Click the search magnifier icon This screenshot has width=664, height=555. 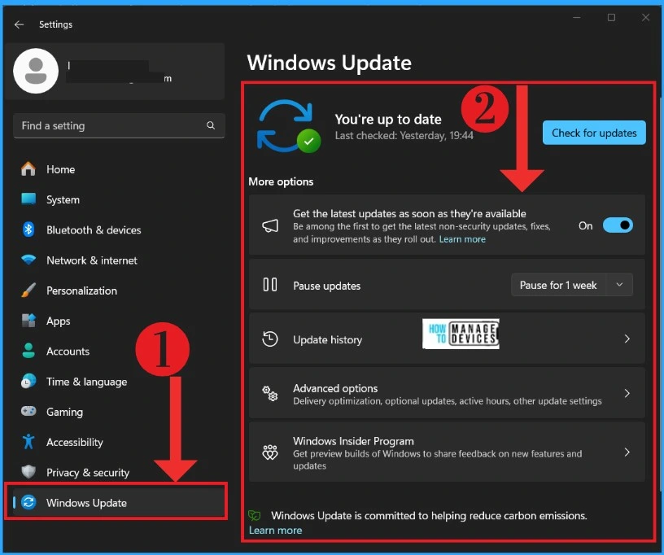[x=211, y=125]
